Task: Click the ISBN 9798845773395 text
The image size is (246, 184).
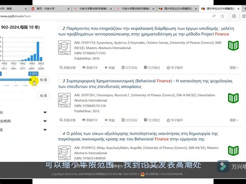Action: [x=90, y=53]
